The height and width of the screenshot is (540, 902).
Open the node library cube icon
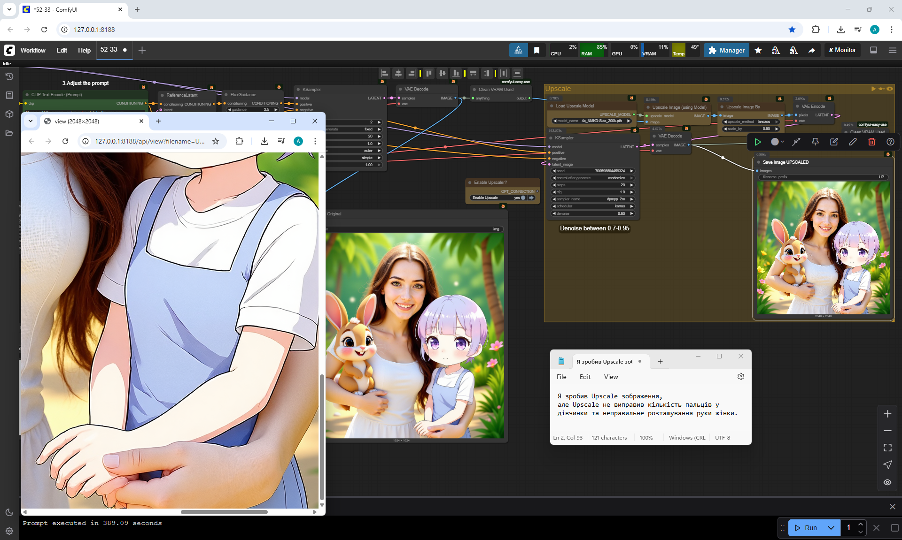pyautogui.click(x=9, y=114)
